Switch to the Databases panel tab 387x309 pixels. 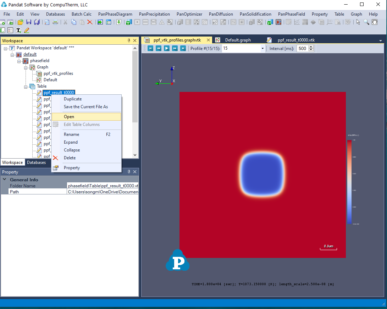[x=37, y=162]
